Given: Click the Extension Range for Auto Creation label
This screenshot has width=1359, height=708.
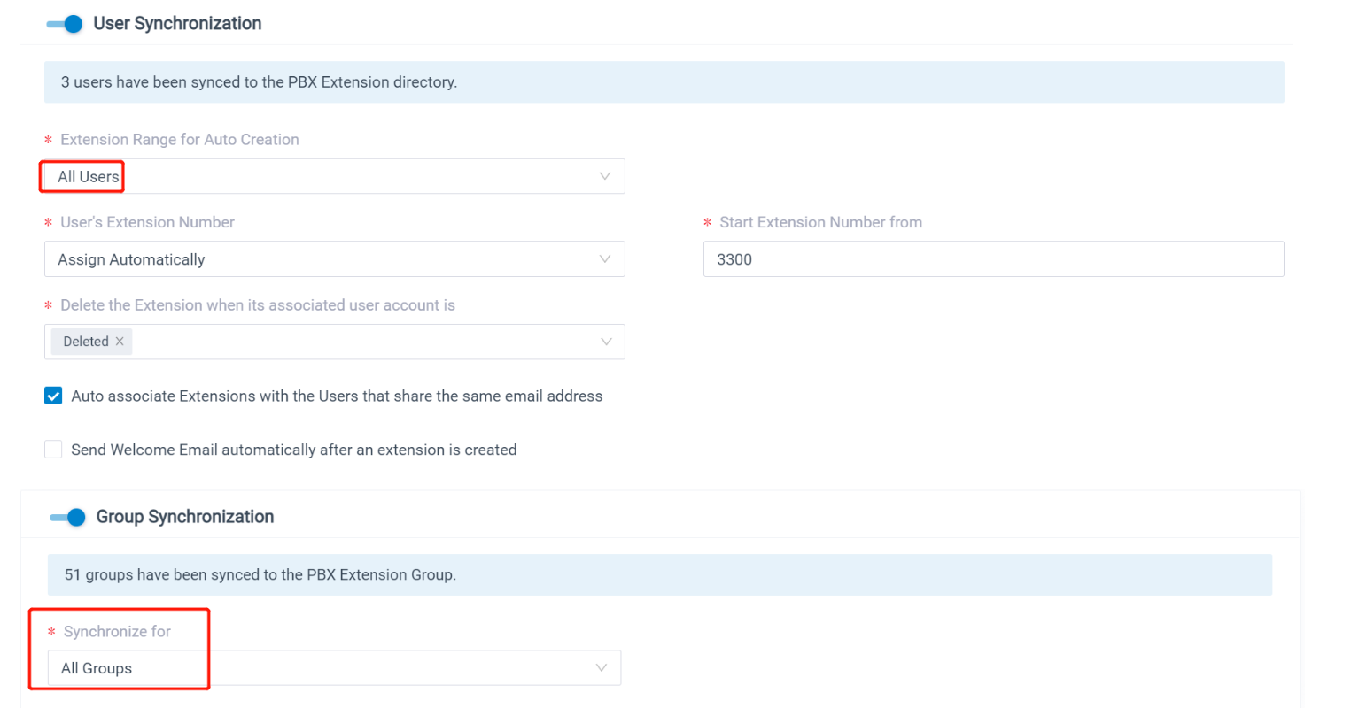Looking at the screenshot, I should [x=180, y=140].
